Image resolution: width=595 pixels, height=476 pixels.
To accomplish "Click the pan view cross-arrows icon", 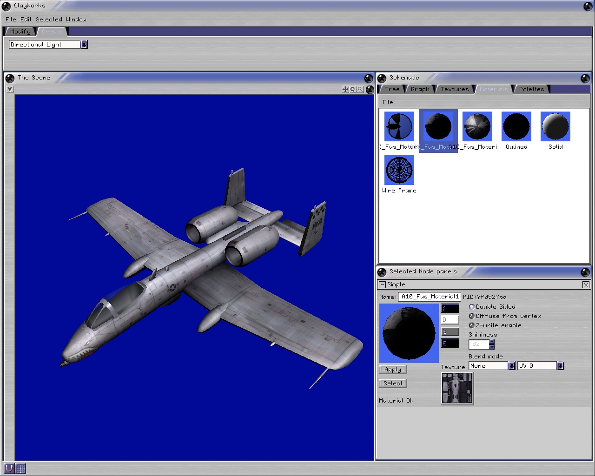I will (x=345, y=89).
